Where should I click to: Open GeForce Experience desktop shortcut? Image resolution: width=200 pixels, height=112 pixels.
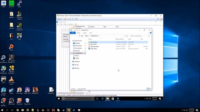[x=19, y=26]
